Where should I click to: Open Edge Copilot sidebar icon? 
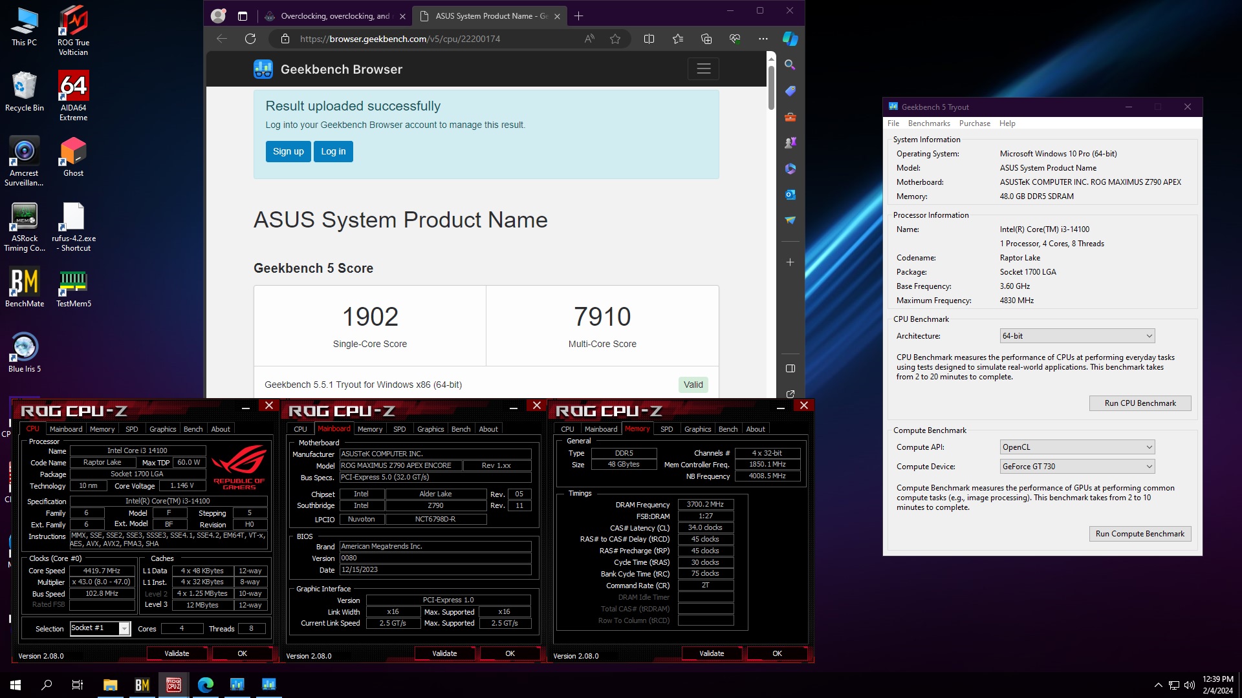(790, 39)
